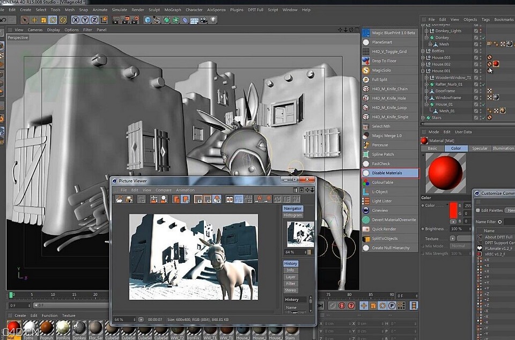Open the MoGraph menu
The image size is (515, 340).
point(172,9)
